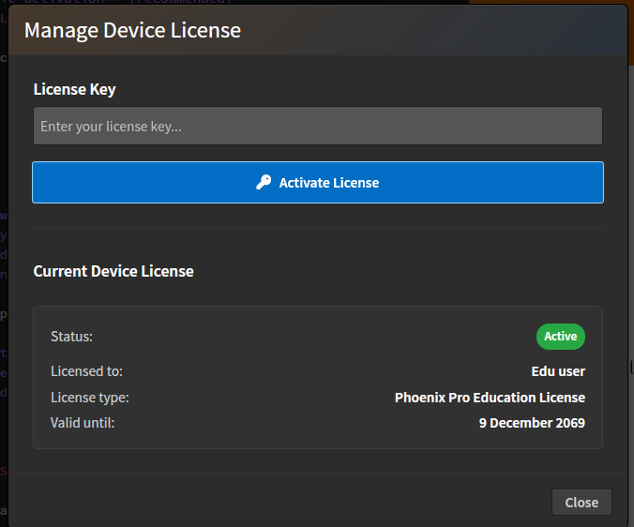Click the divider line below Activate License

point(317,227)
